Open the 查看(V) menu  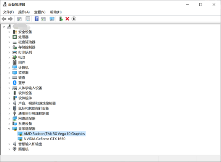coord(40,12)
